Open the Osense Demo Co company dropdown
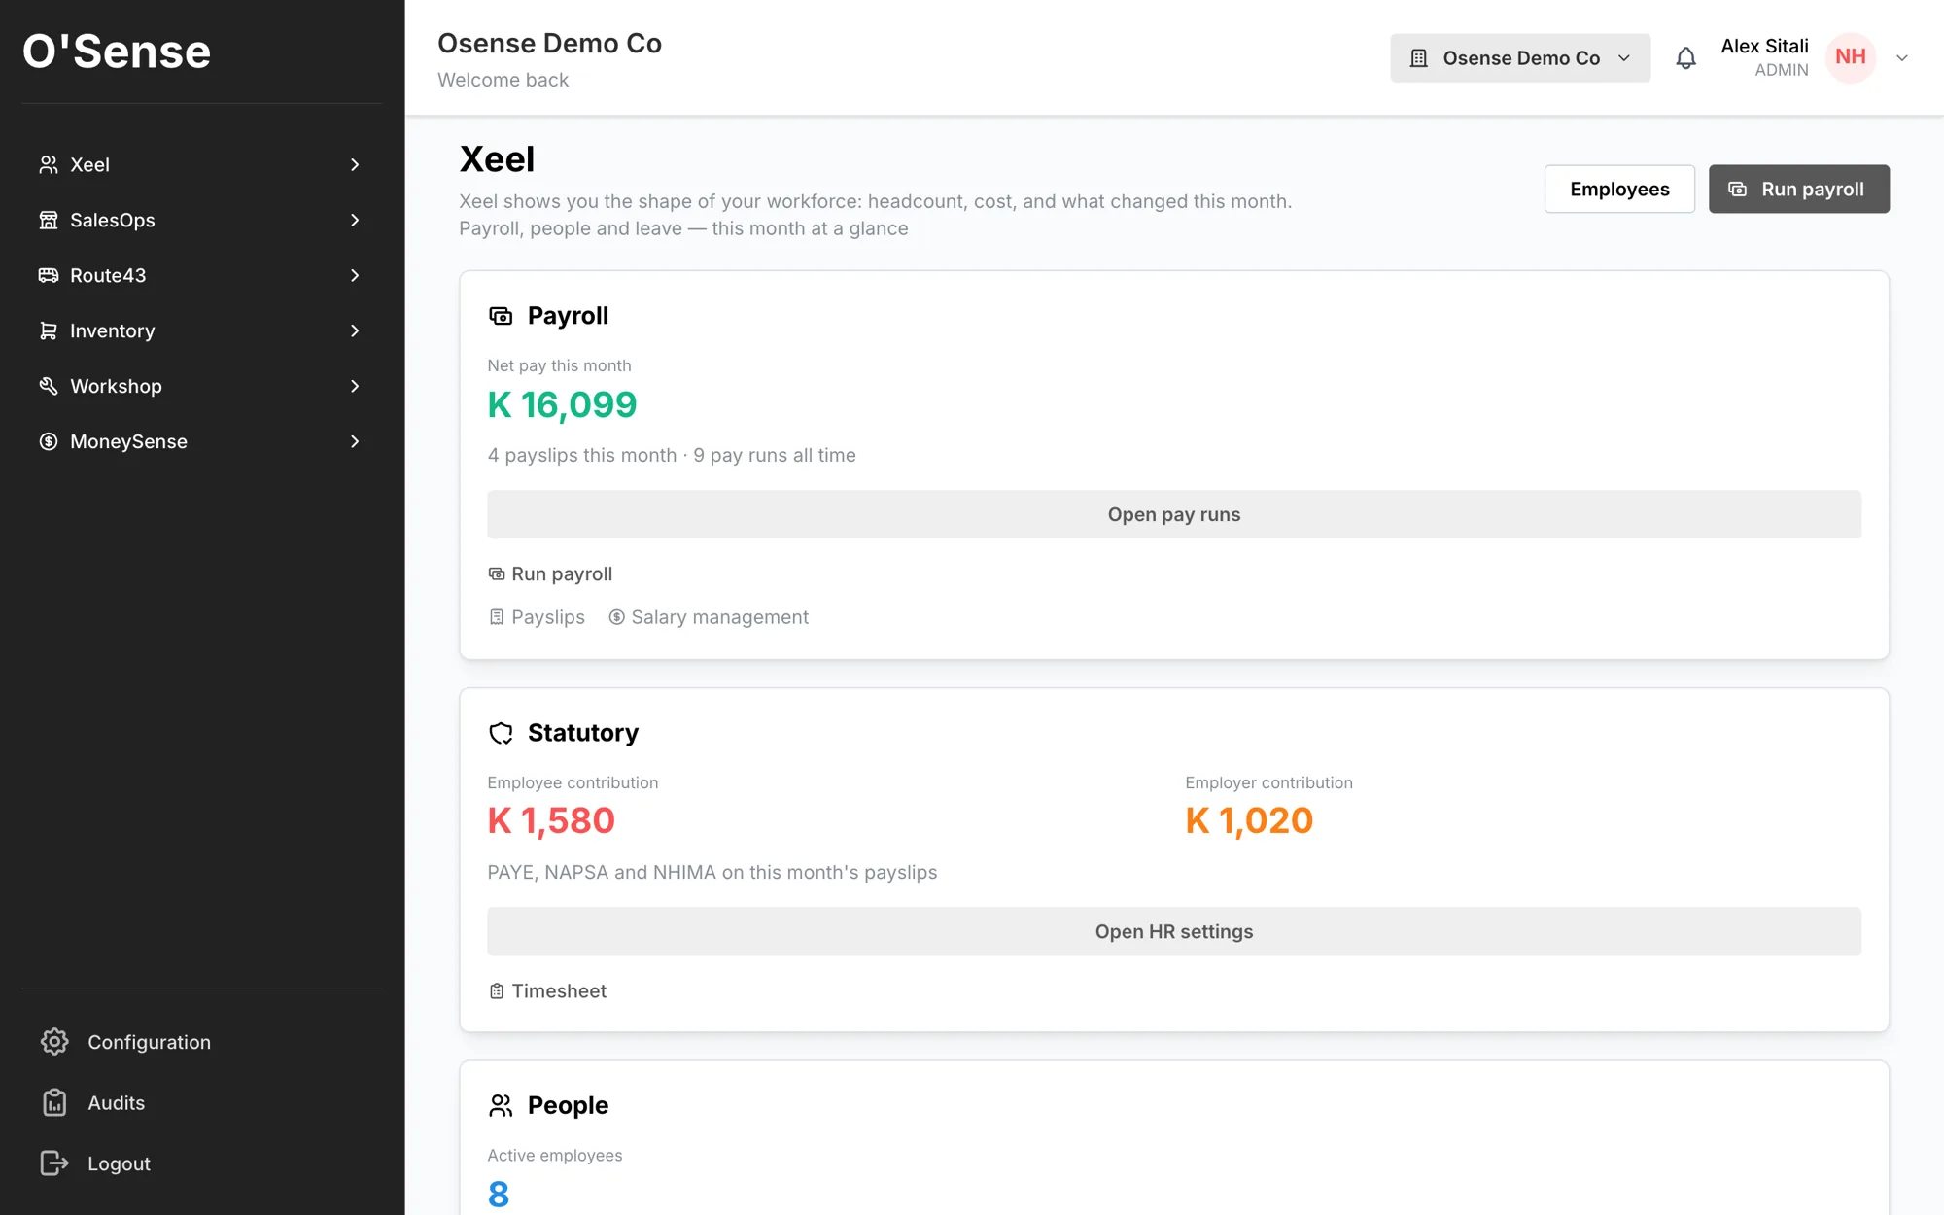This screenshot has width=1944, height=1215. tap(1520, 58)
